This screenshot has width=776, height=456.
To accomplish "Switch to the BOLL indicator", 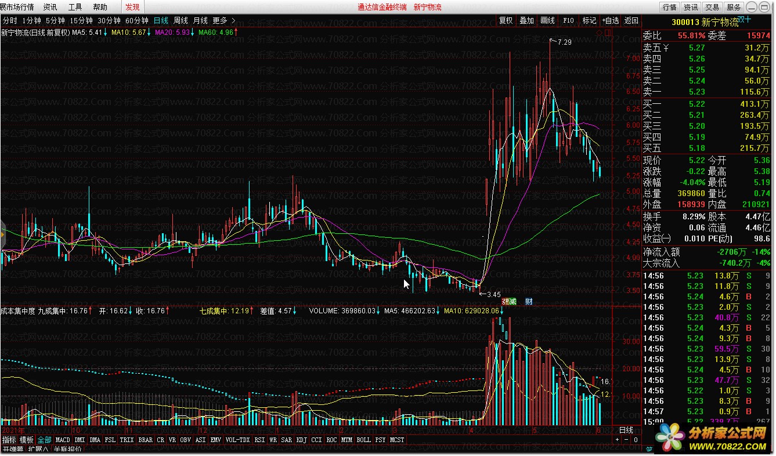I will [364, 440].
